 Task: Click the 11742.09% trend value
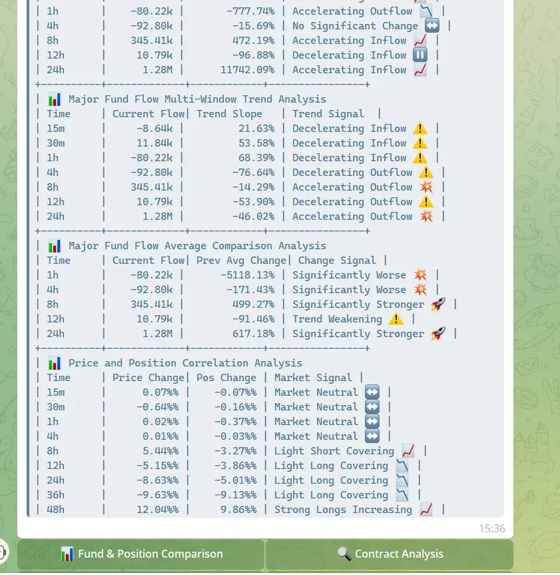pos(248,70)
